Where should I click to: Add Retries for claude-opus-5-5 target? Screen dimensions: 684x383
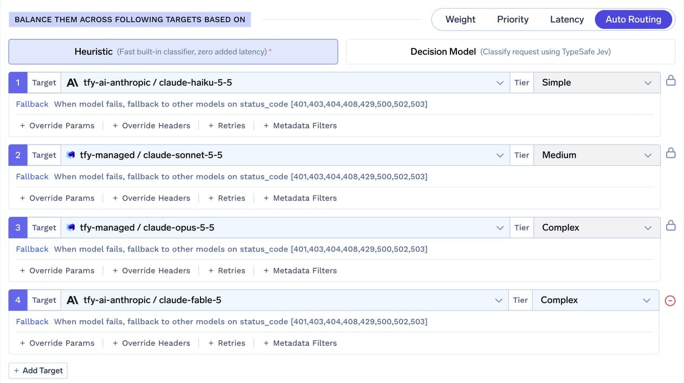point(227,270)
